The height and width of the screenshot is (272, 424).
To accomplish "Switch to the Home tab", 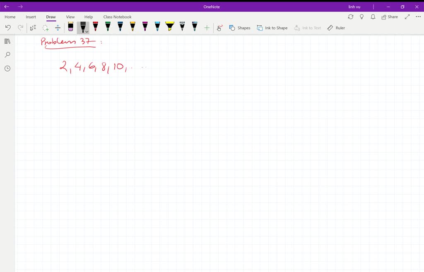I will pos(10,17).
